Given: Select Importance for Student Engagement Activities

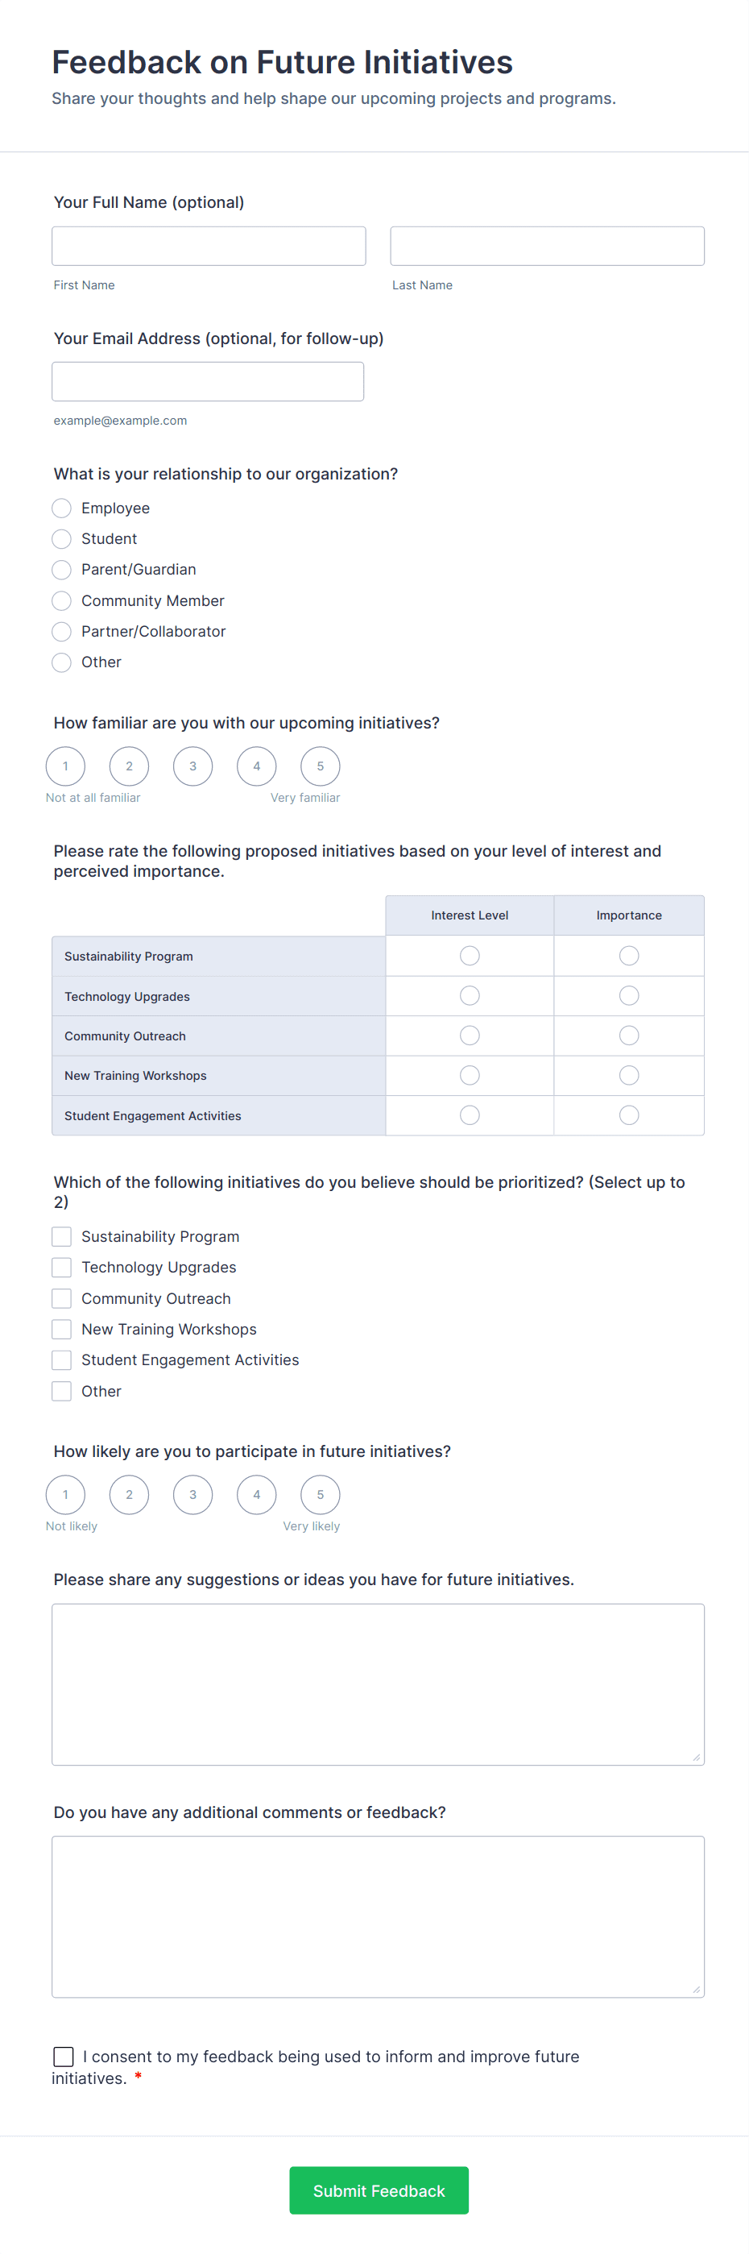Looking at the screenshot, I should (x=628, y=1115).
